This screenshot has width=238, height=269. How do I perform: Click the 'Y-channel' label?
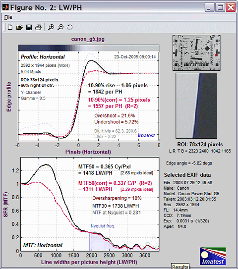click(x=31, y=93)
